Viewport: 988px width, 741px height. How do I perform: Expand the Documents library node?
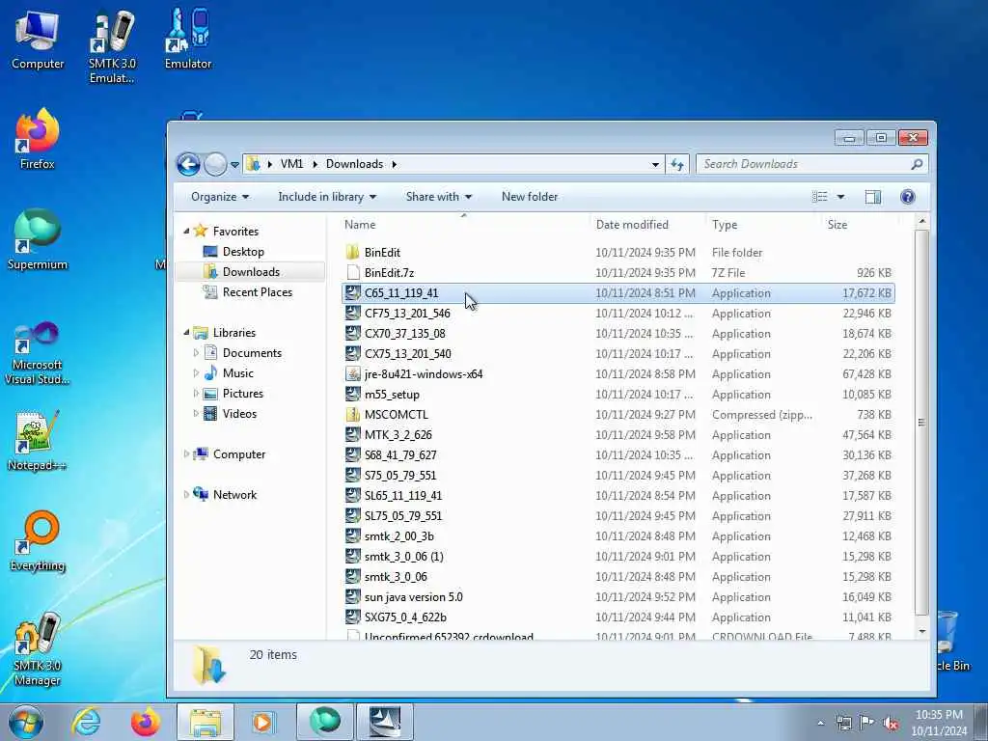(x=196, y=353)
